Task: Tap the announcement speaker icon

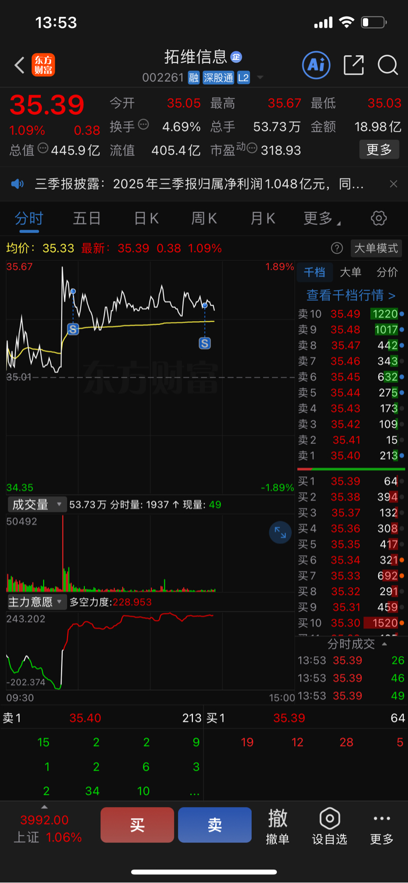Action: pos(18,184)
